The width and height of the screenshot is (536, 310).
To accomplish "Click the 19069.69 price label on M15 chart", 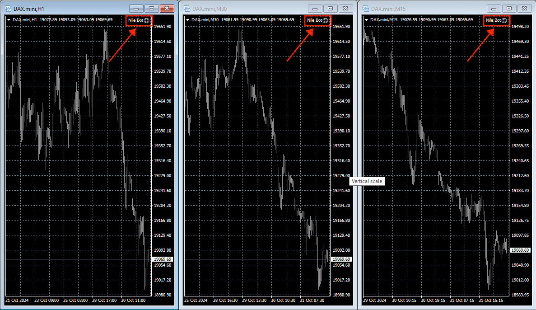I will (519, 250).
